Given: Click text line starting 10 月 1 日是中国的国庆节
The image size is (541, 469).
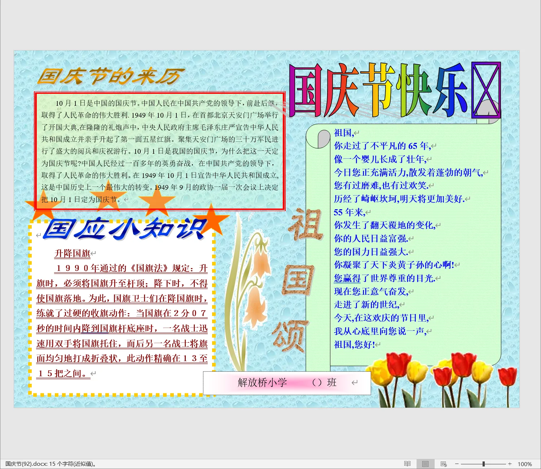Looking at the screenshot, I should point(167,103).
